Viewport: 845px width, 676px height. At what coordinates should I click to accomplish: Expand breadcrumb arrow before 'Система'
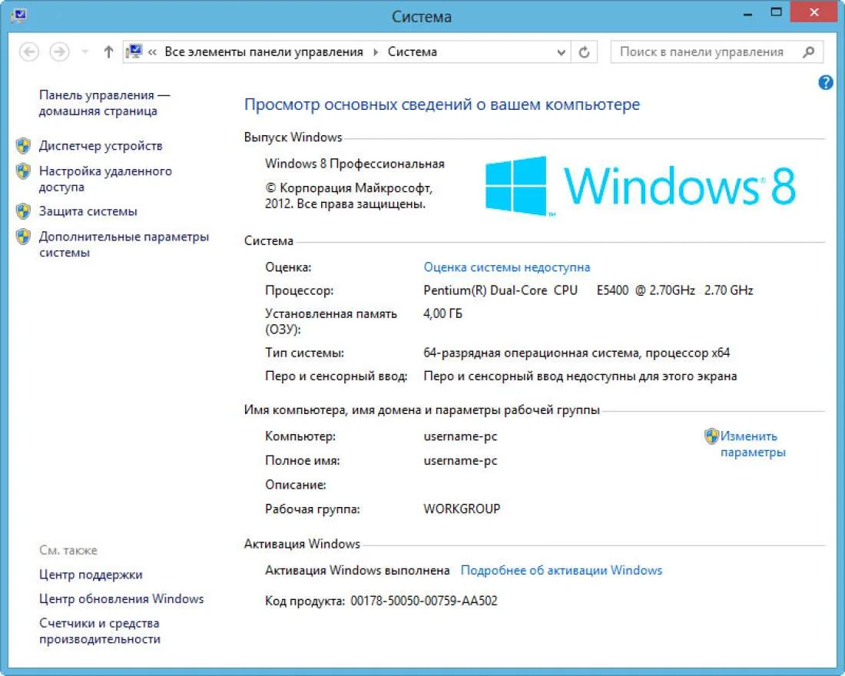376,52
